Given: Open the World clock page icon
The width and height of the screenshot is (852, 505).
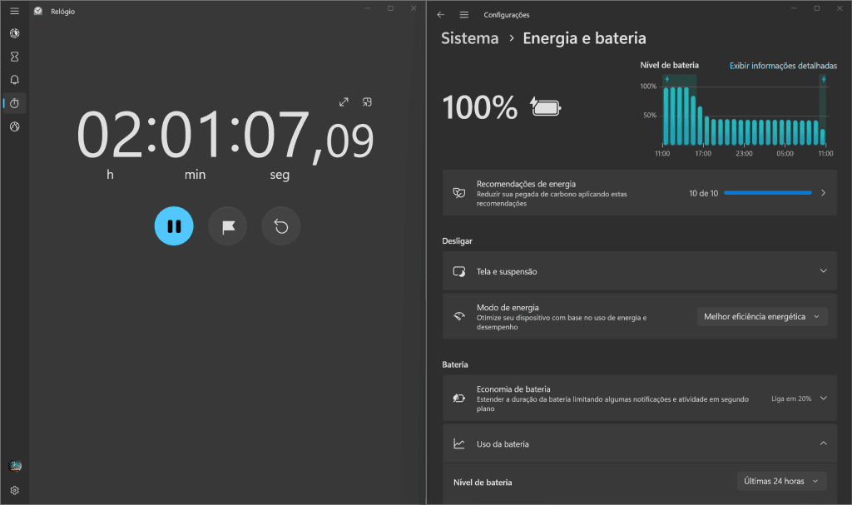Looking at the screenshot, I should point(15,126).
